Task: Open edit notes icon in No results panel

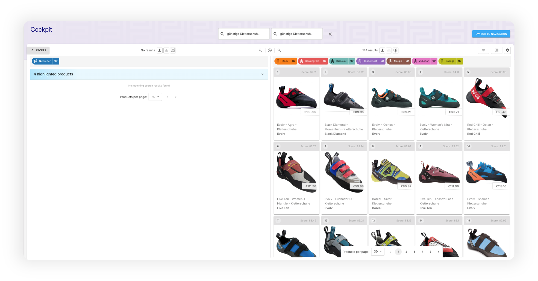Action: (x=173, y=50)
